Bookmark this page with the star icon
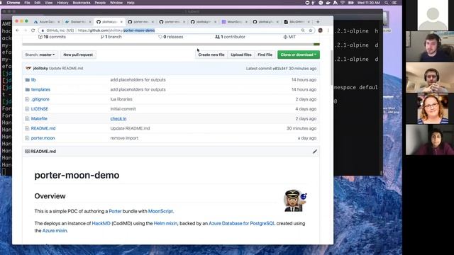This screenshot has height=255, width=454. click(x=311, y=30)
